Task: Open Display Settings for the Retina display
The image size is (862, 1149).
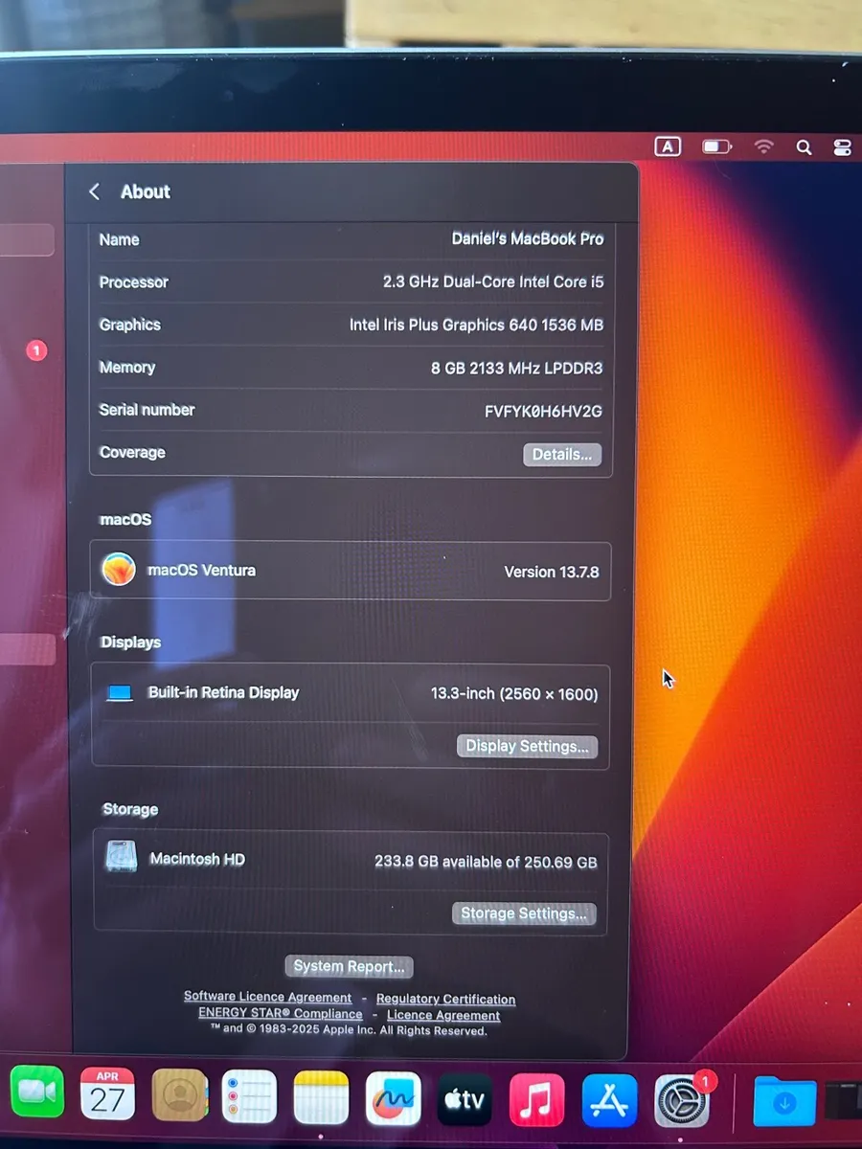Action: click(x=527, y=746)
